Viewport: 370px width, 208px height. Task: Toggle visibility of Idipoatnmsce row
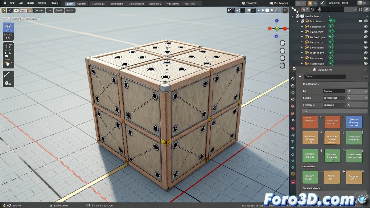click(x=366, y=27)
